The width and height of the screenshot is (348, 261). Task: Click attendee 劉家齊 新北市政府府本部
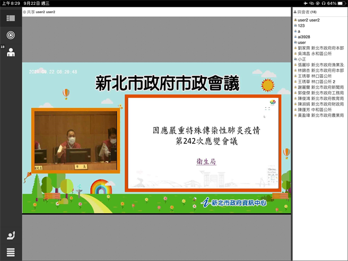pyautogui.click(x=320, y=48)
